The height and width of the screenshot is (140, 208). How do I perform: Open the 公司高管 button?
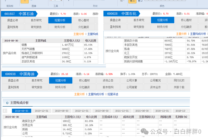pyautogui.click(x=132, y=87)
